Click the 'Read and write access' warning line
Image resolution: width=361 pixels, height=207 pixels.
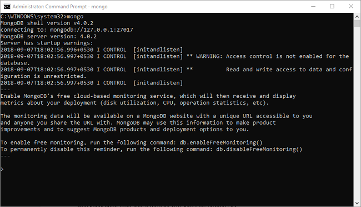[x=289, y=70]
